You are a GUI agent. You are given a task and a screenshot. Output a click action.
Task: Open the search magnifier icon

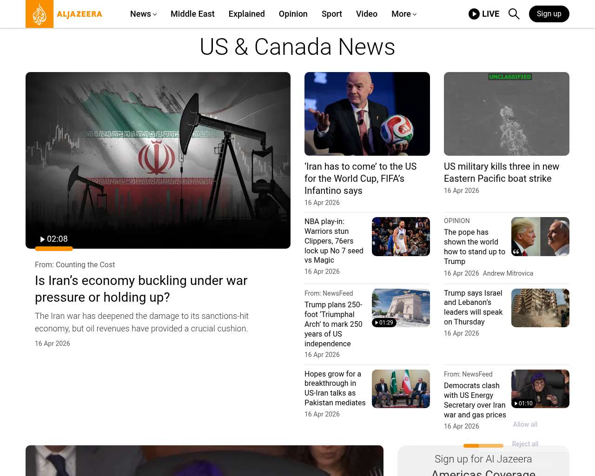514,14
